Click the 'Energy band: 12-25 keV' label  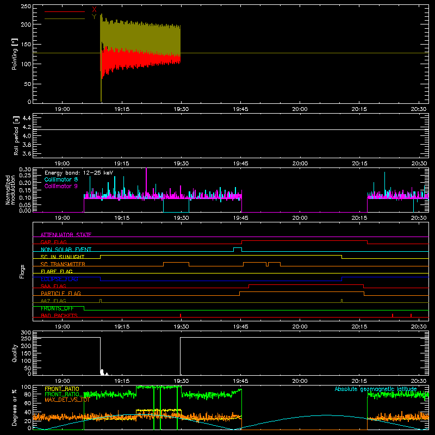tap(79, 173)
